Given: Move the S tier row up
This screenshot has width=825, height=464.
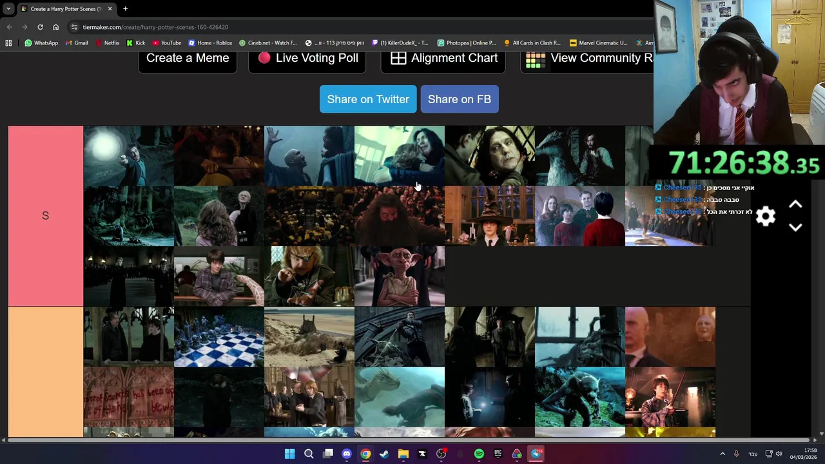Looking at the screenshot, I should click(795, 205).
